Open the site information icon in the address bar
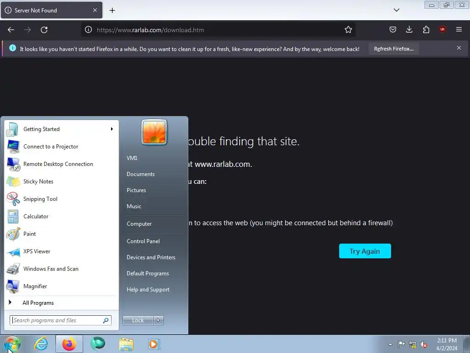 coord(88,30)
